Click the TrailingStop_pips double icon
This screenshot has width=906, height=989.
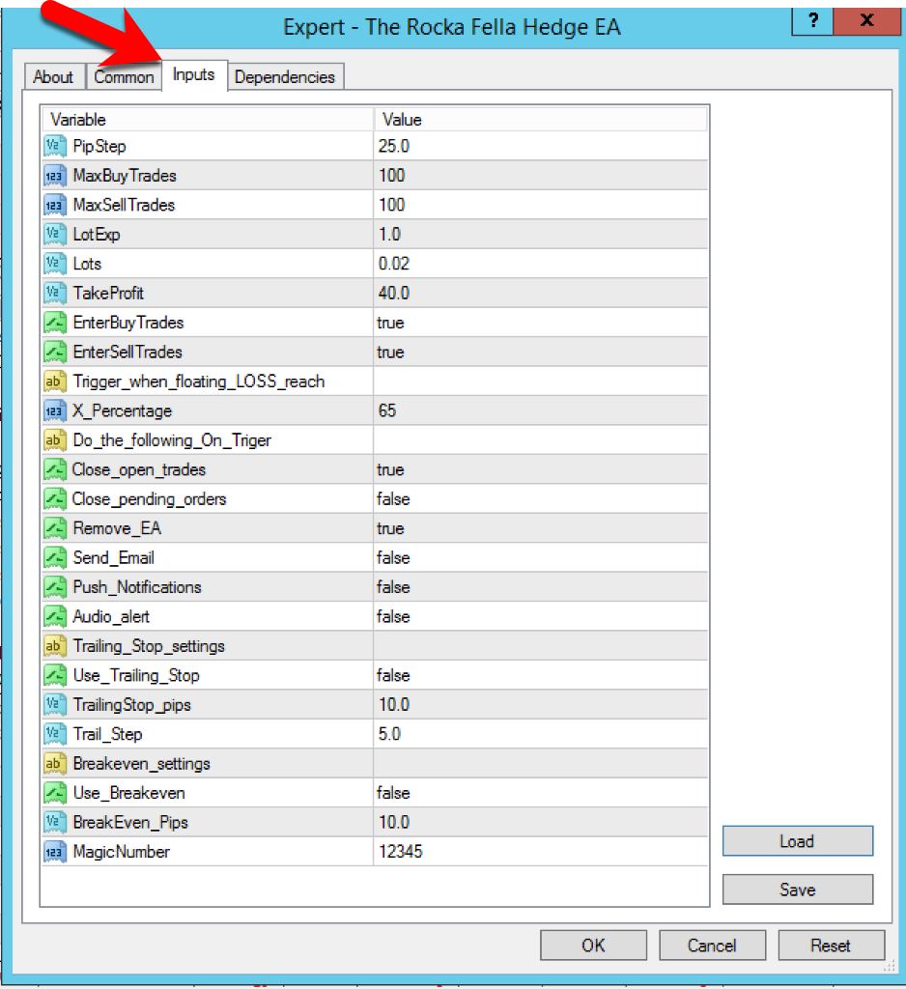pyautogui.click(x=55, y=704)
